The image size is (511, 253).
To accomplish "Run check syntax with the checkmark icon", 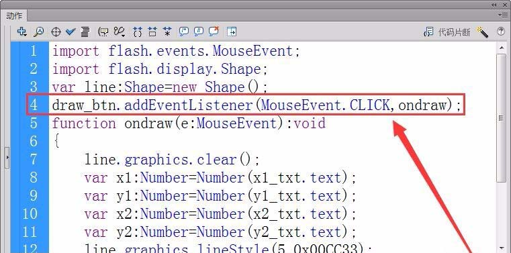I will pyautogui.click(x=71, y=32).
